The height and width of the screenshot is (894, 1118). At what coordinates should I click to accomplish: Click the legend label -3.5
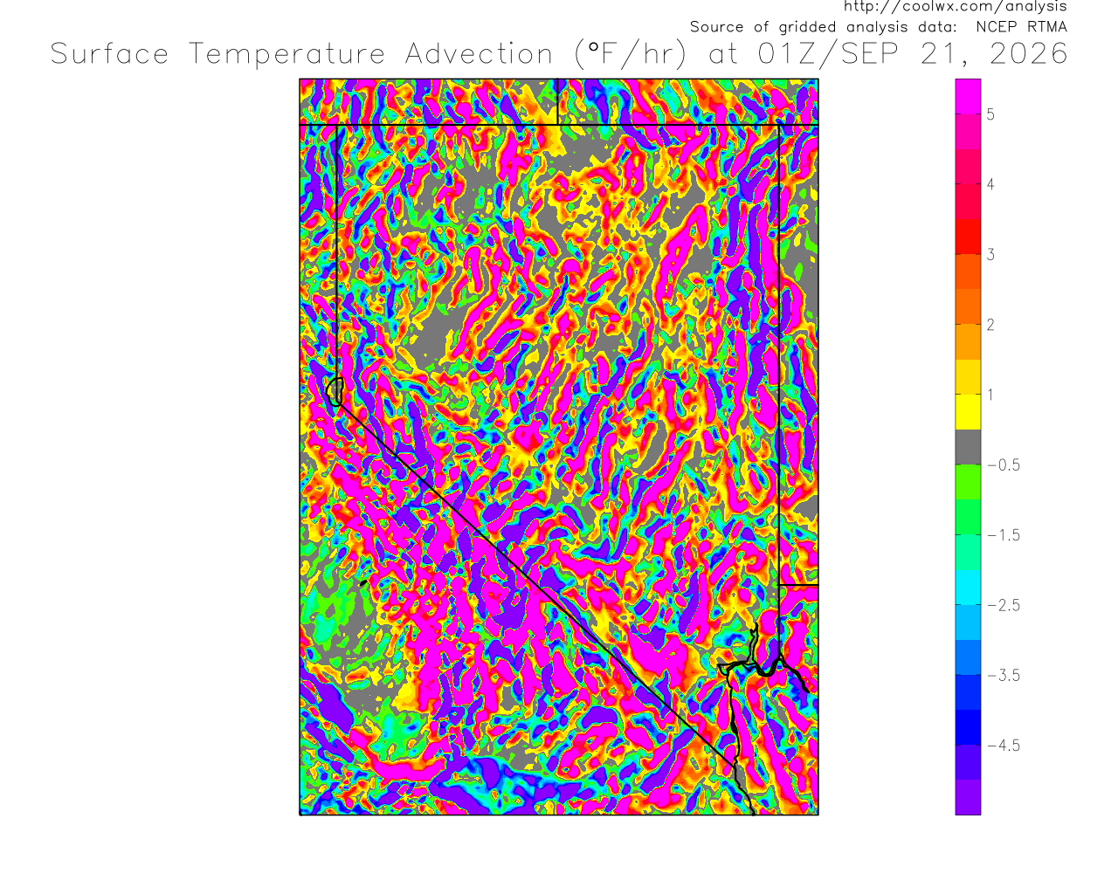tap(1003, 675)
